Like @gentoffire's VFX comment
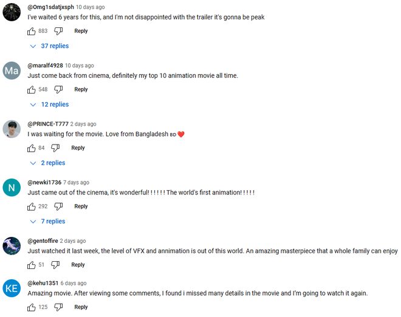401x317 pixels. 32,265
